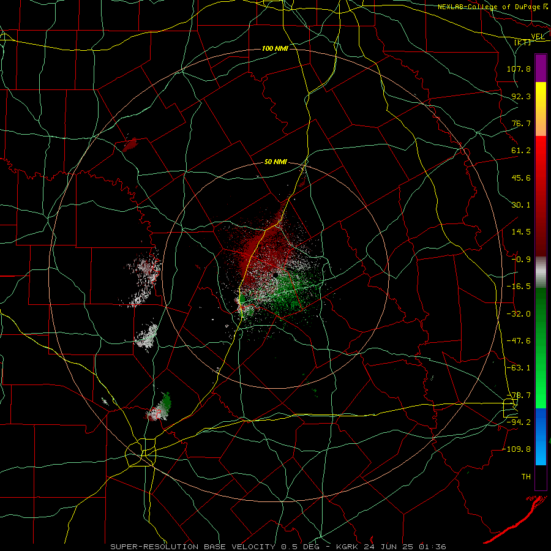Select the -0.9 velocity scale value
Screen dimensions: 551x551
tap(521, 260)
